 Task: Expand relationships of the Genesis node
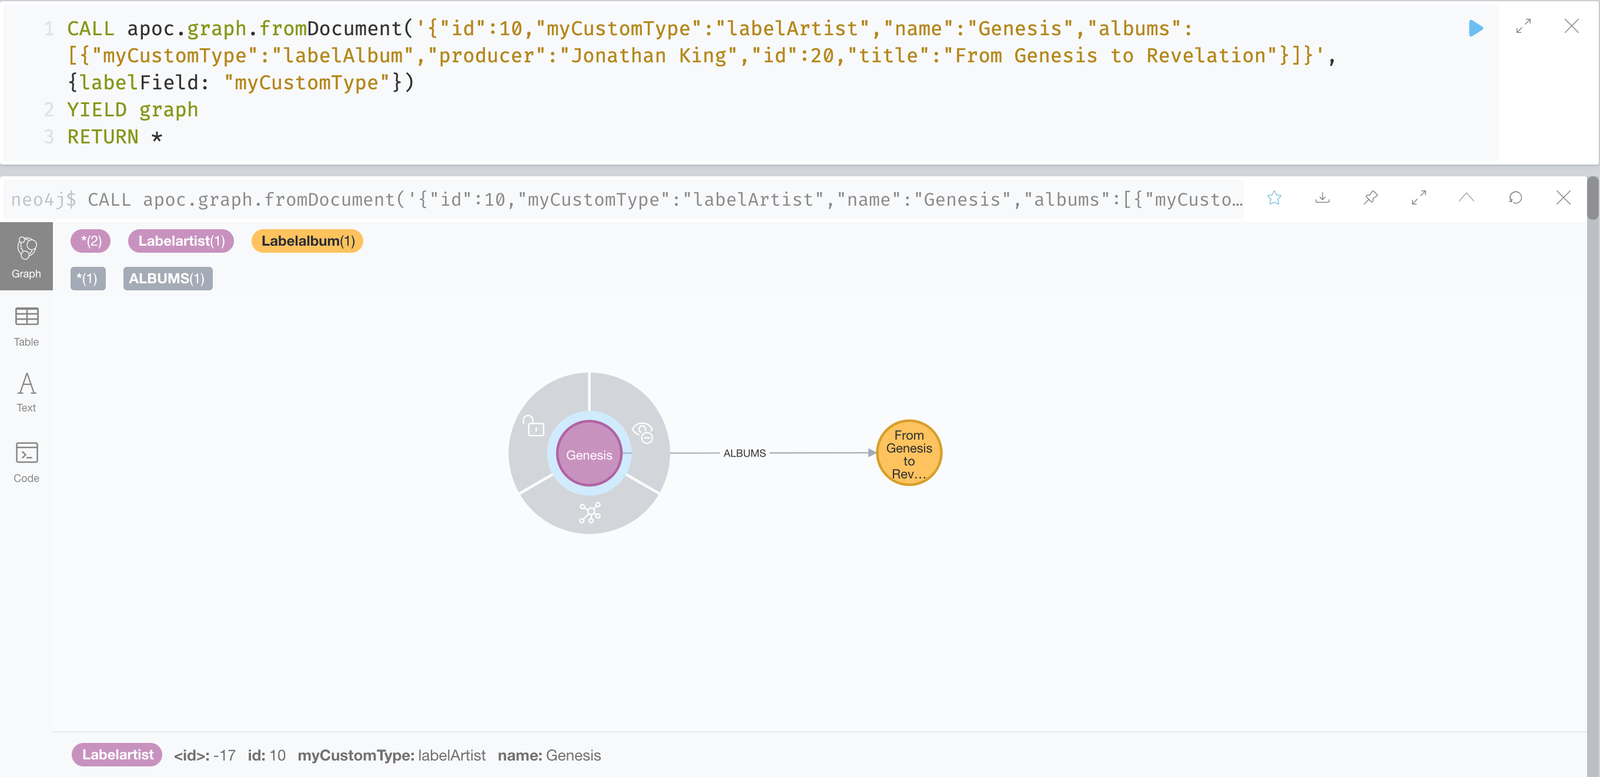coord(589,513)
